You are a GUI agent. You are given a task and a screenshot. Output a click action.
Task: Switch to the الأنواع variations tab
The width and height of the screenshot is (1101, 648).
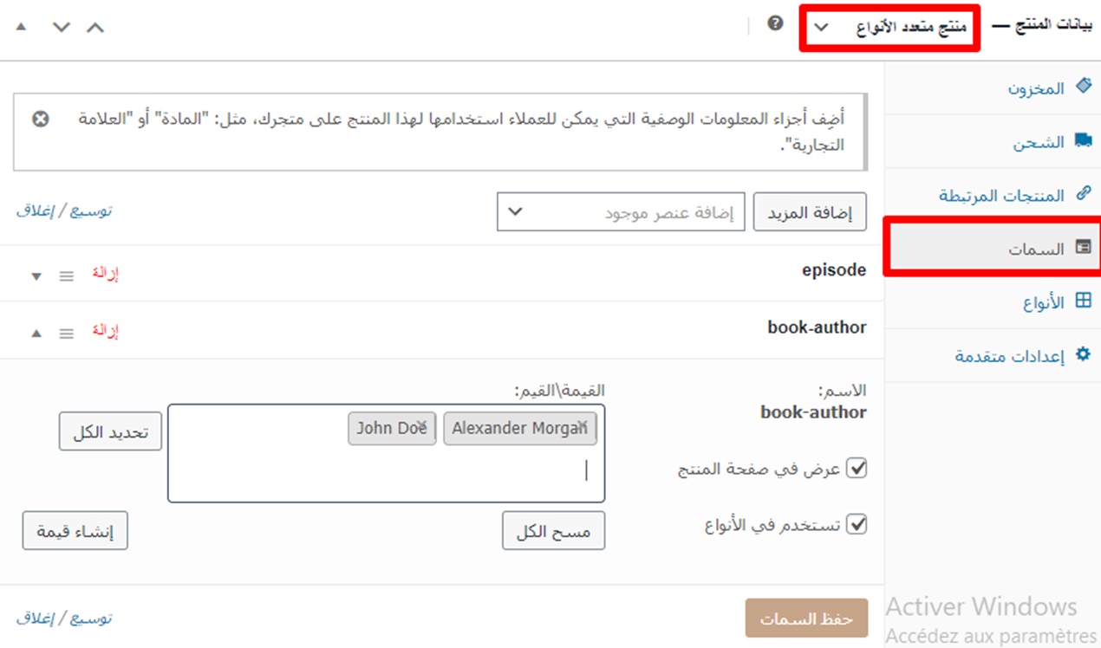(x=1043, y=302)
